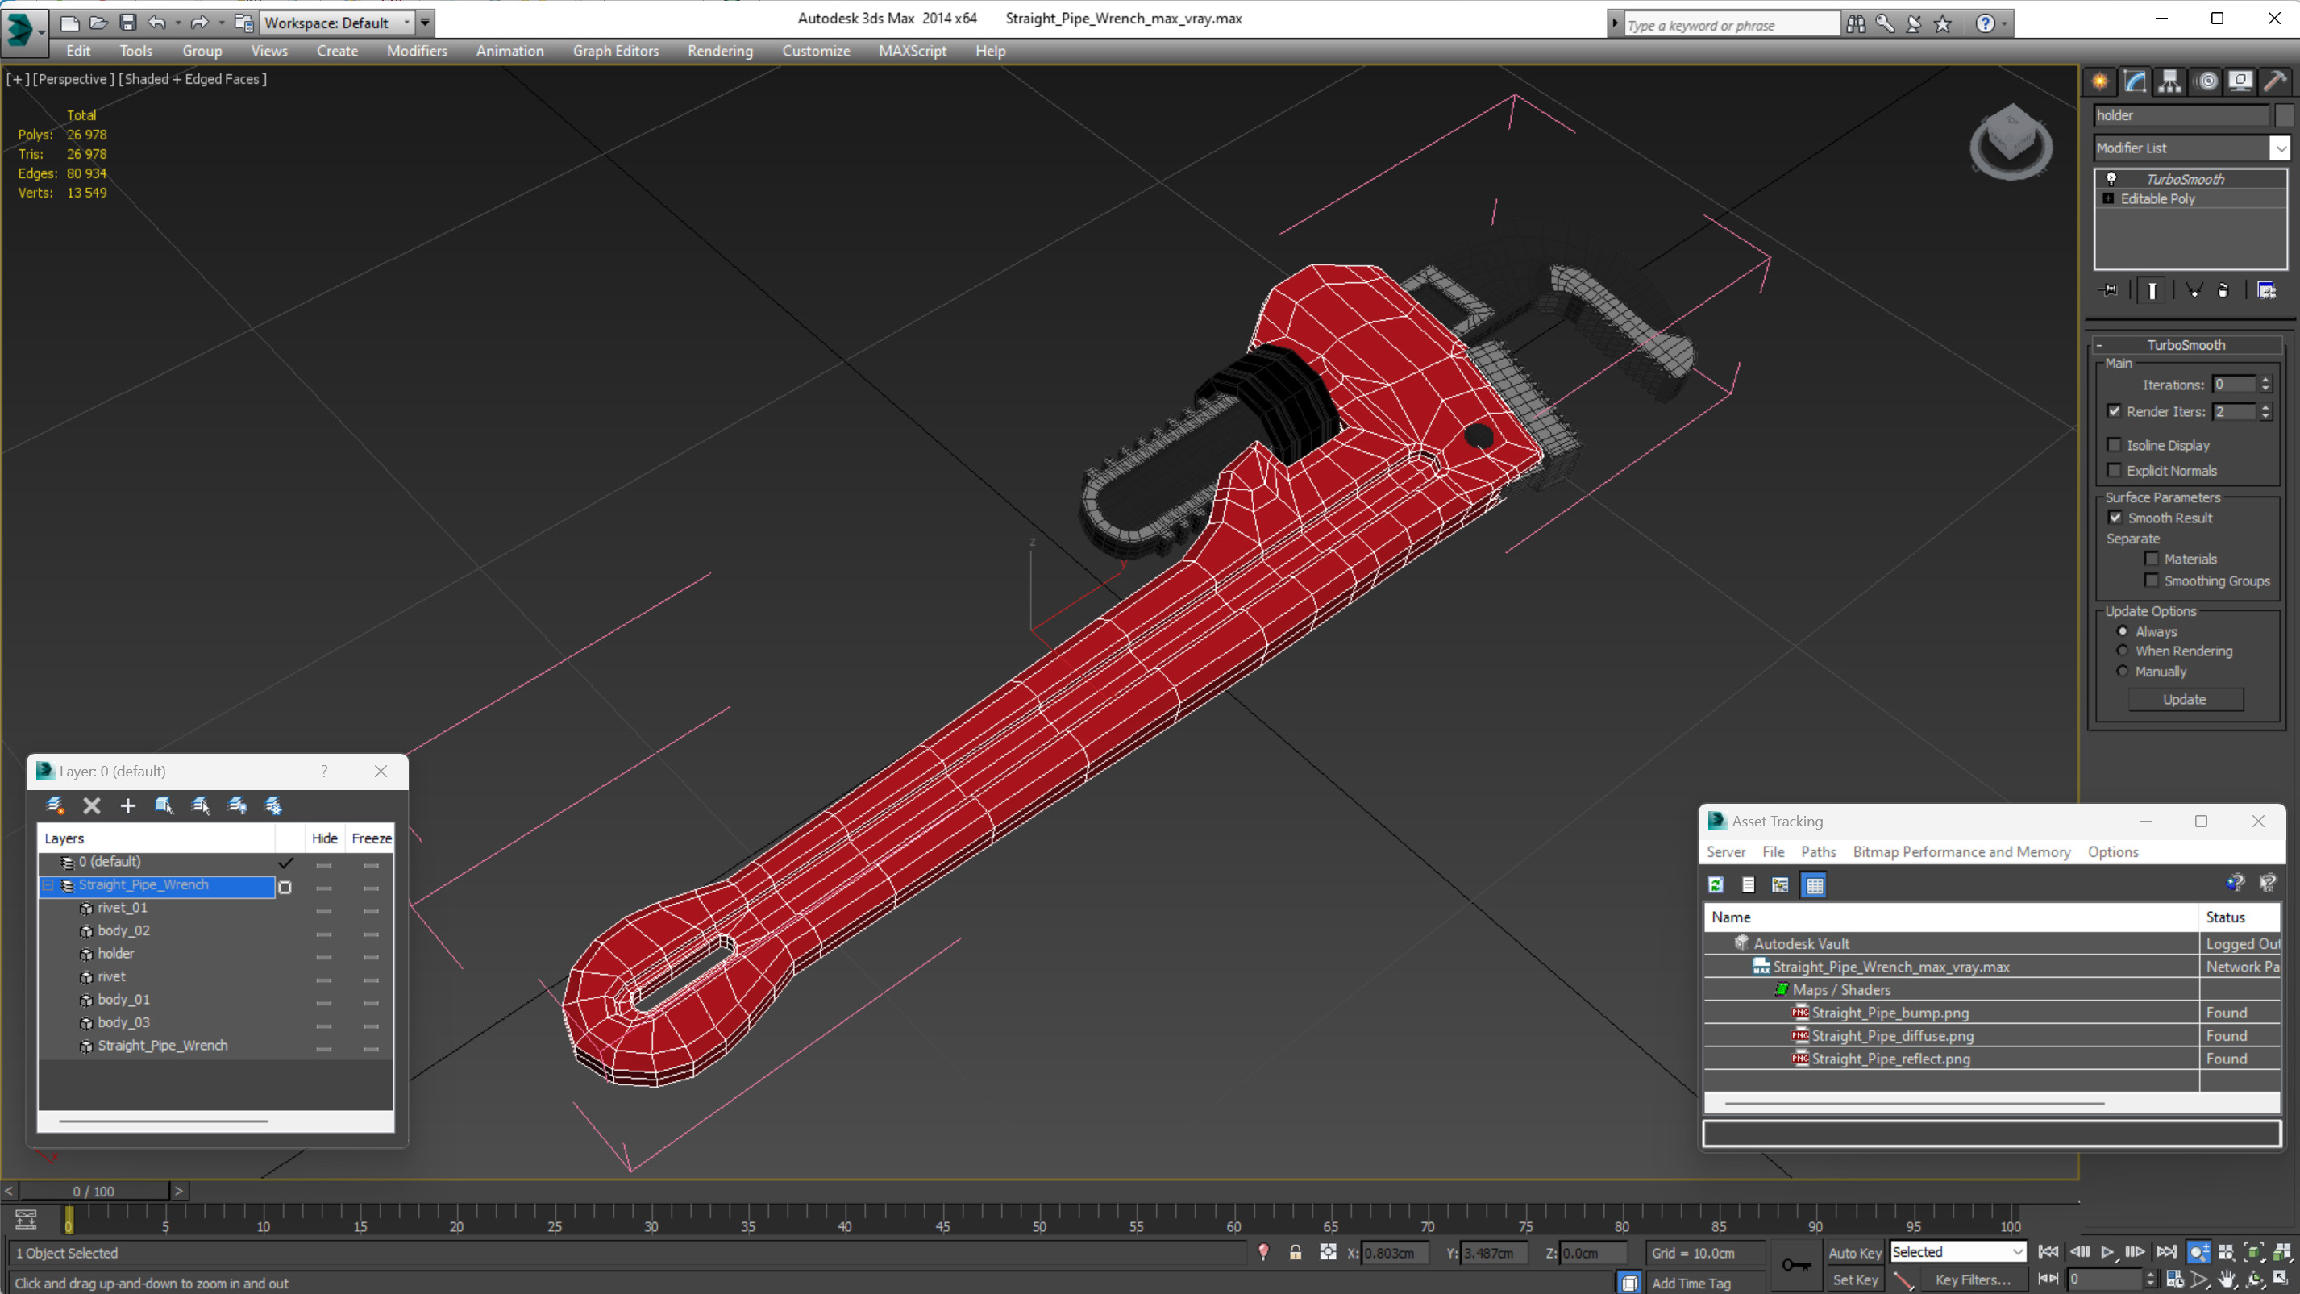Image resolution: width=2300 pixels, height=1294 pixels.
Task: Increase the Iterations spinner value
Action: [x=2265, y=380]
